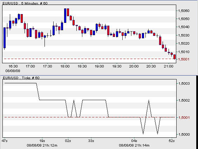The image size is (198, 149).
Task: Click the 19:00 time axis label
Action: click(99, 66)
